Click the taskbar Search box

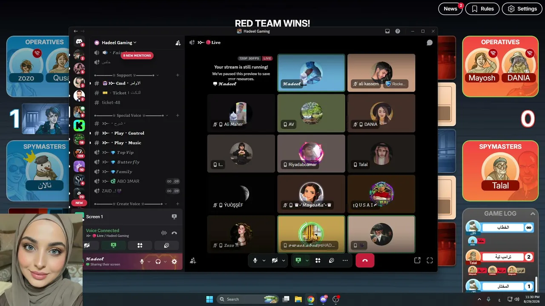click(x=248, y=299)
